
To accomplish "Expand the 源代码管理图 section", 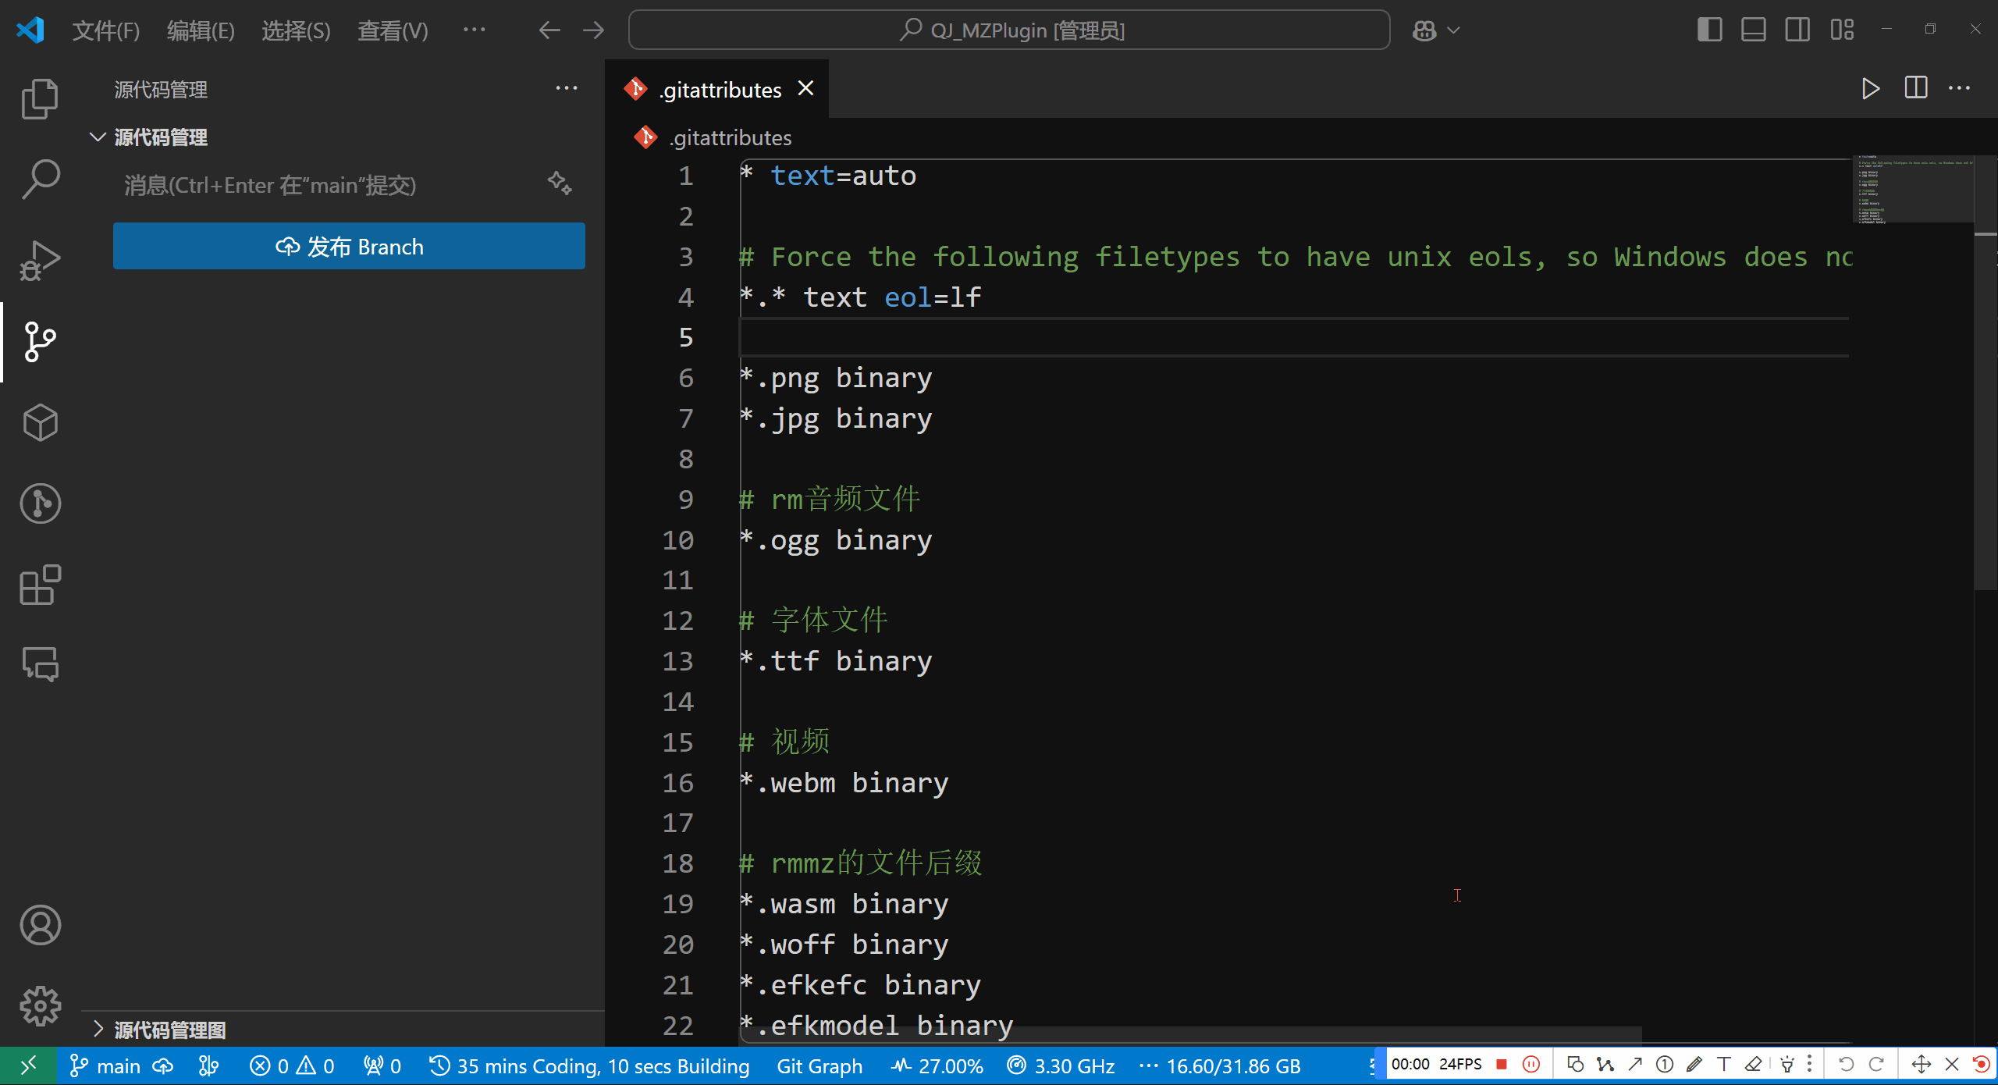I will [x=98, y=1030].
